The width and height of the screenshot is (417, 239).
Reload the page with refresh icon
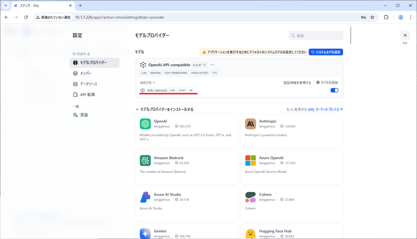coord(26,17)
